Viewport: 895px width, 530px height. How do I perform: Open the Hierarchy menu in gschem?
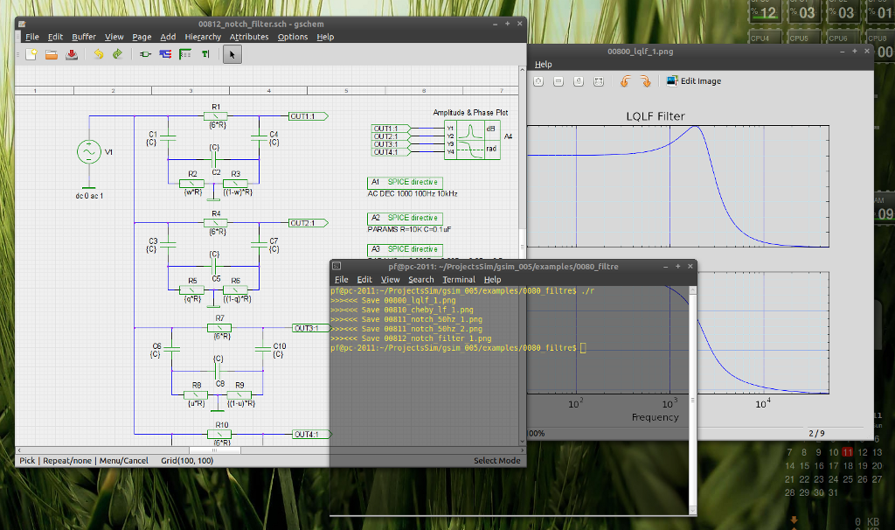[x=203, y=37]
